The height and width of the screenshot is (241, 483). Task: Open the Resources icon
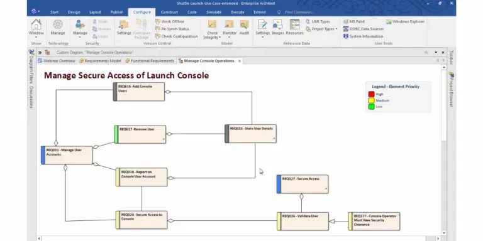tap(294, 24)
